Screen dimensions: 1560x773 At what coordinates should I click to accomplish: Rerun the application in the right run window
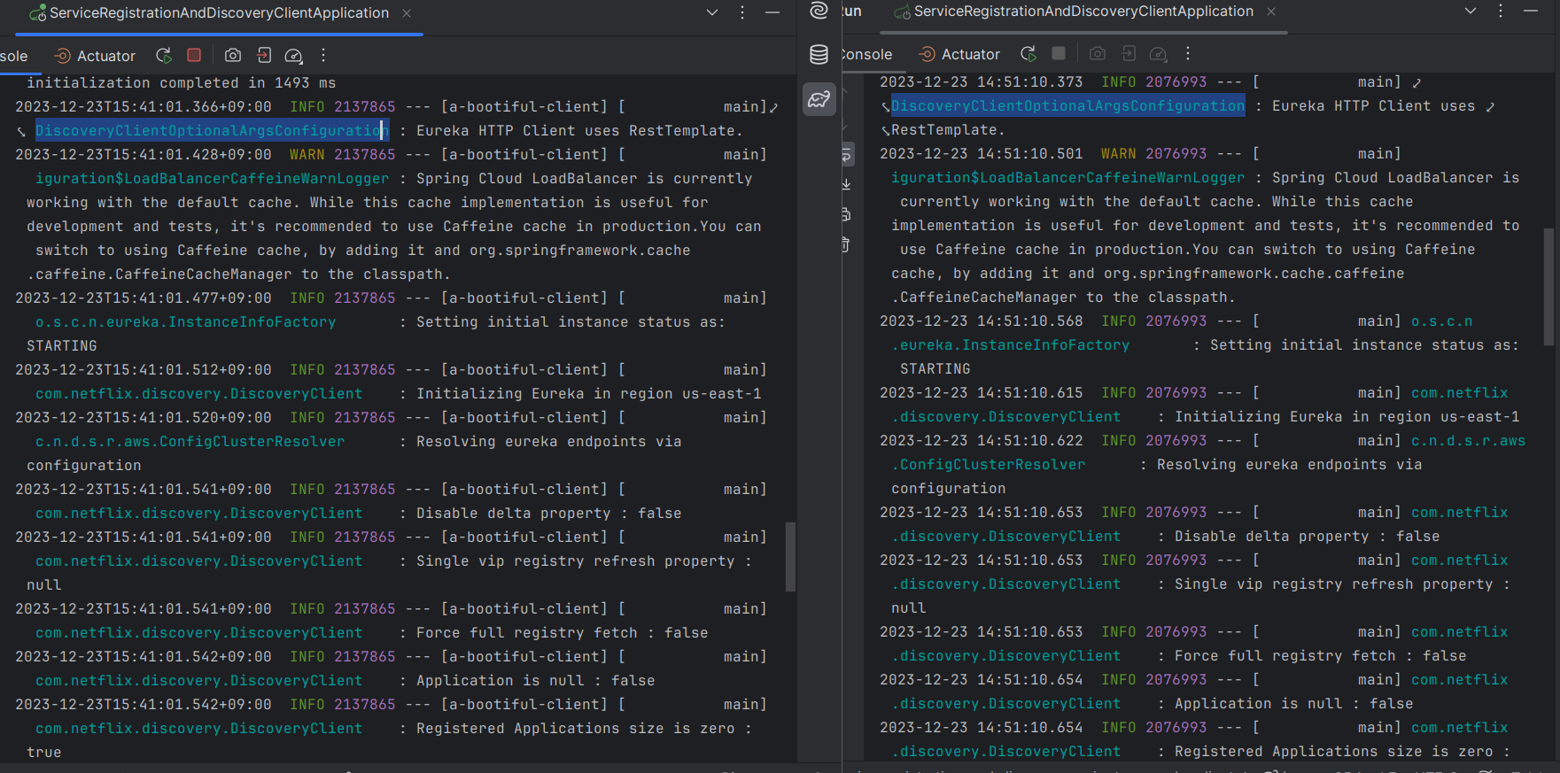tap(1028, 53)
